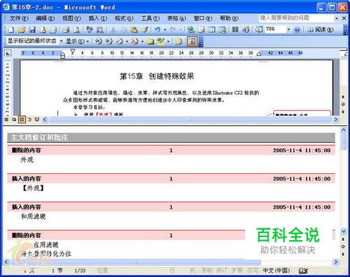Switch to Web Layout view button
This screenshot has width=350, height=277.
pyautogui.click(x=14, y=119)
